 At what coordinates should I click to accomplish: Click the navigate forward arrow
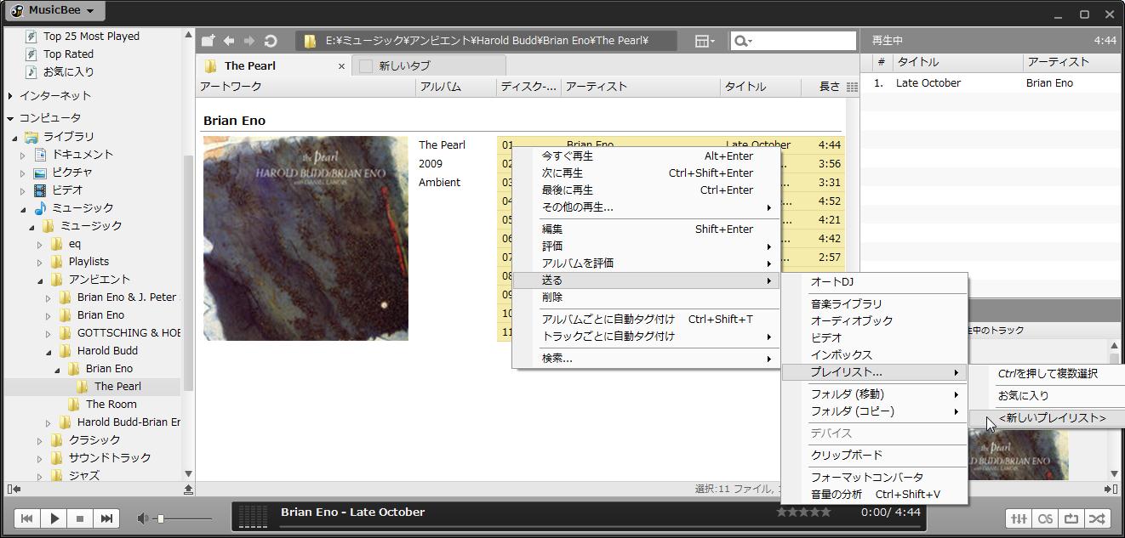pyautogui.click(x=249, y=41)
